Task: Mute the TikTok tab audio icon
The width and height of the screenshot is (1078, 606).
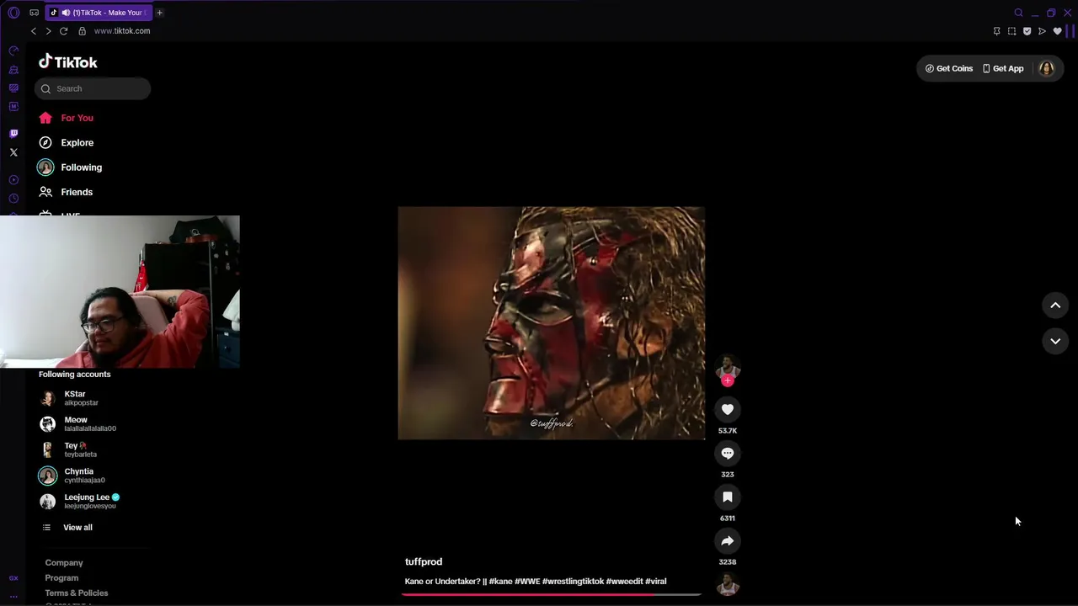Action: pyautogui.click(x=66, y=13)
